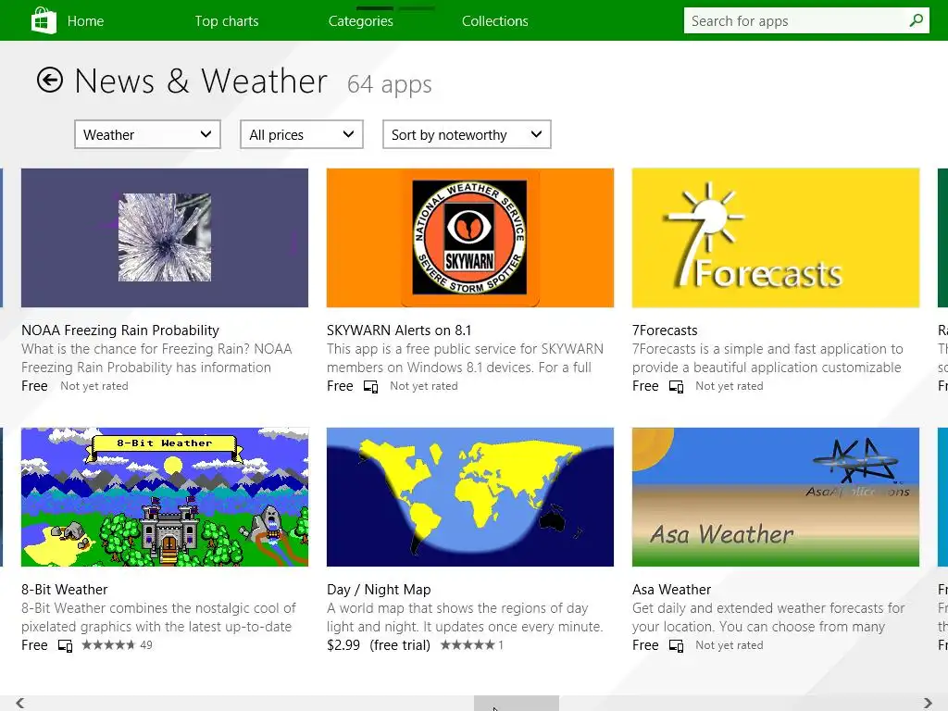Click device icon under Asa Weather

pos(676,645)
